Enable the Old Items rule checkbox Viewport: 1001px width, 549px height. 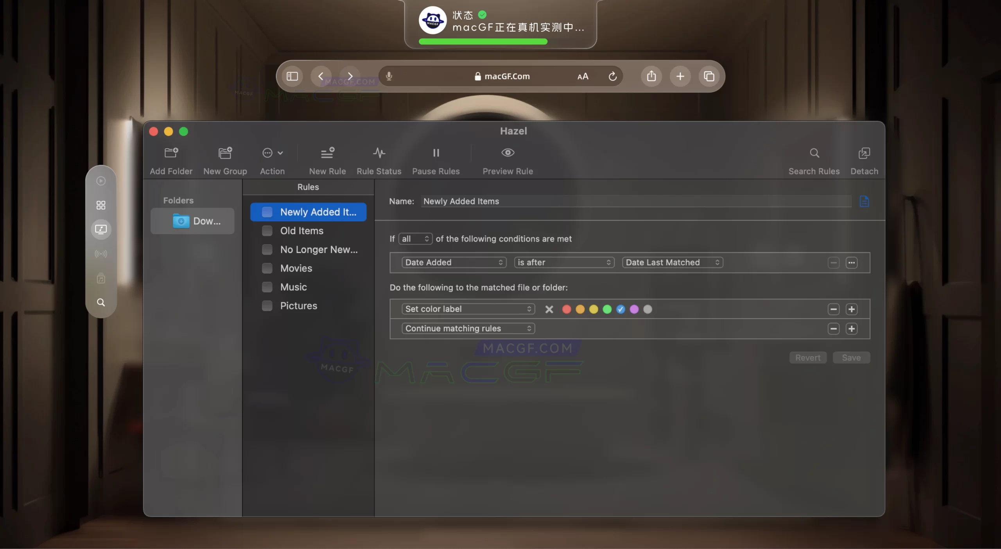[267, 231]
